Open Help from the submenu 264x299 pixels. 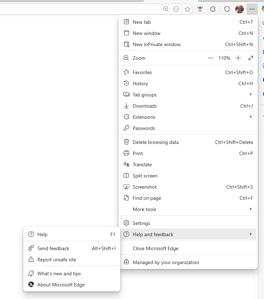(x=72, y=234)
